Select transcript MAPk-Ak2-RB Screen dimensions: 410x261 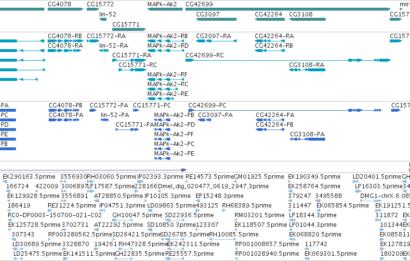click(x=167, y=36)
